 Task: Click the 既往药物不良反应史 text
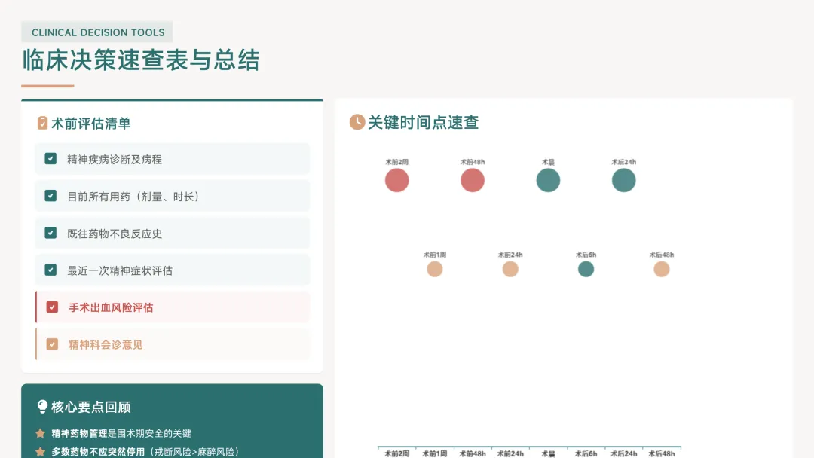click(x=115, y=234)
